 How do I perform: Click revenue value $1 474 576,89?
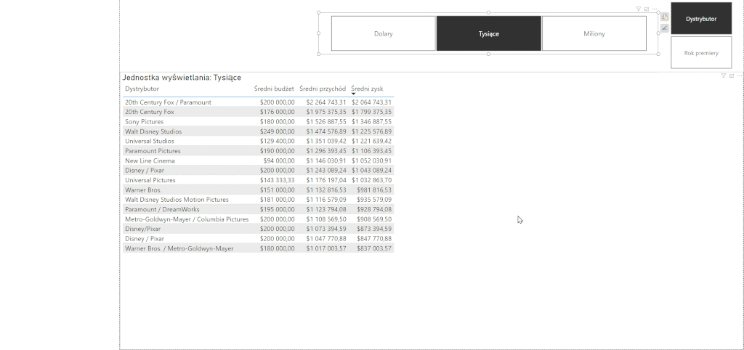coord(326,131)
